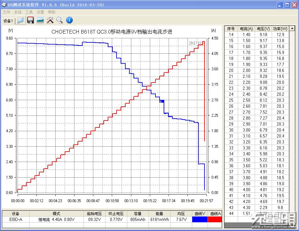Open the 文件 menu

coord(6,12)
